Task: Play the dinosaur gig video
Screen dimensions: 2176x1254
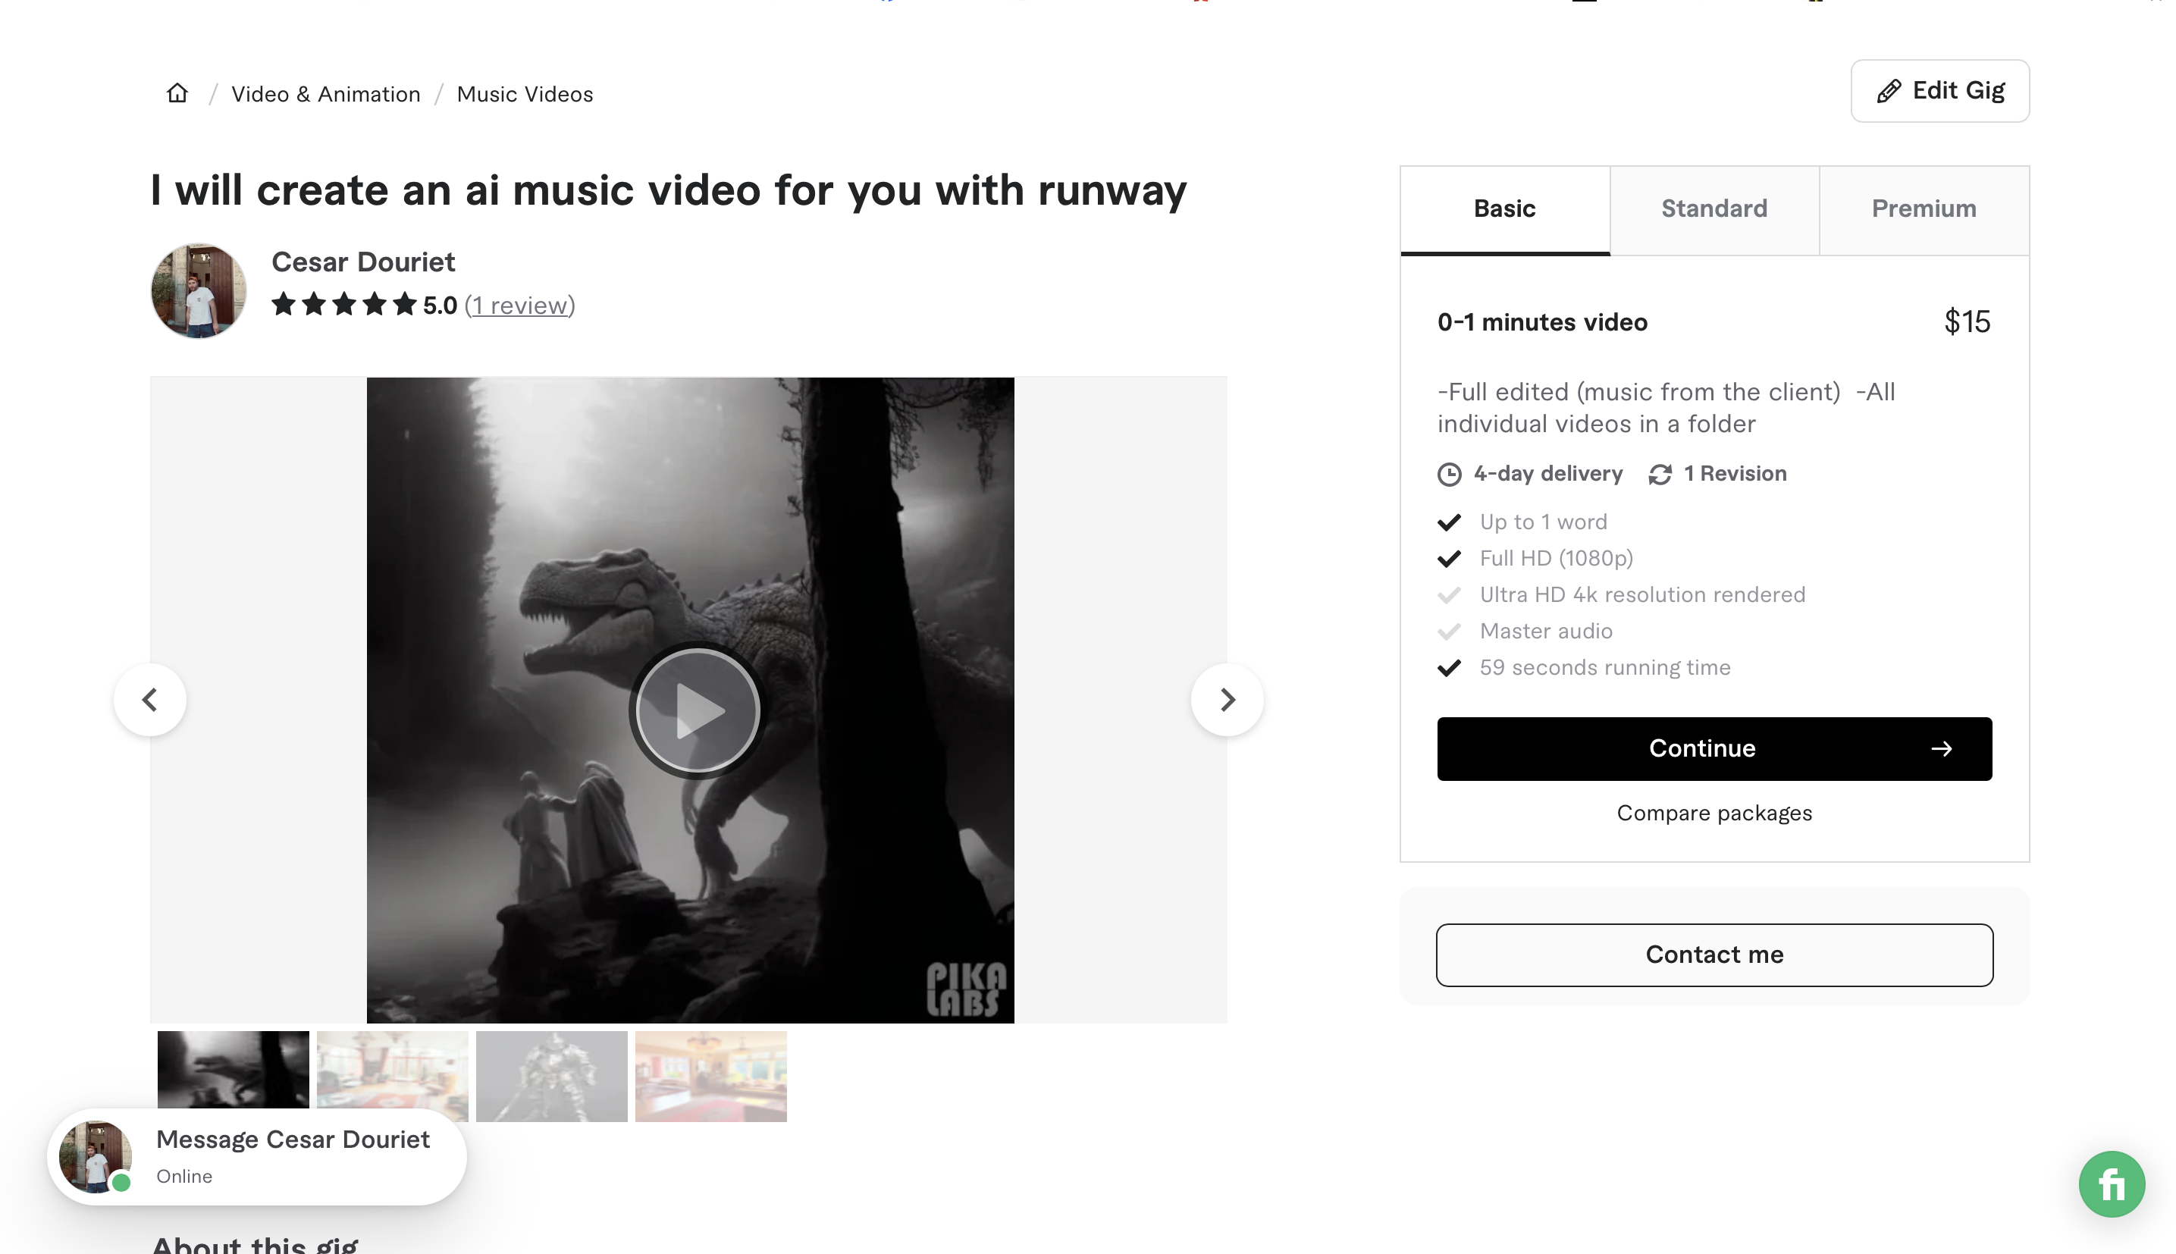Action: click(x=697, y=710)
